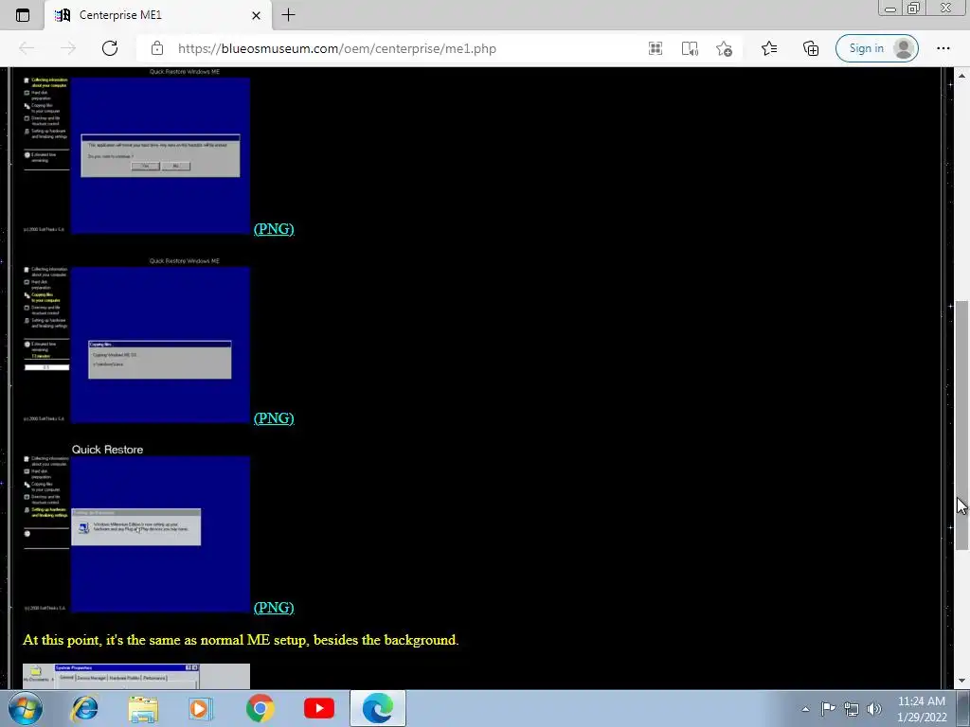Click the Refresh page button
This screenshot has height=727, width=970.
(110, 48)
